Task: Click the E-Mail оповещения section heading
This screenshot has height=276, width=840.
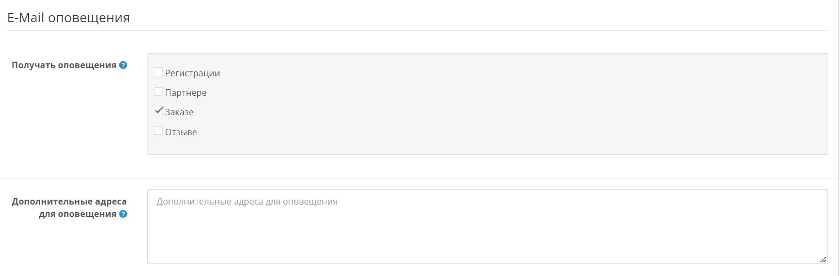Action: (x=68, y=17)
